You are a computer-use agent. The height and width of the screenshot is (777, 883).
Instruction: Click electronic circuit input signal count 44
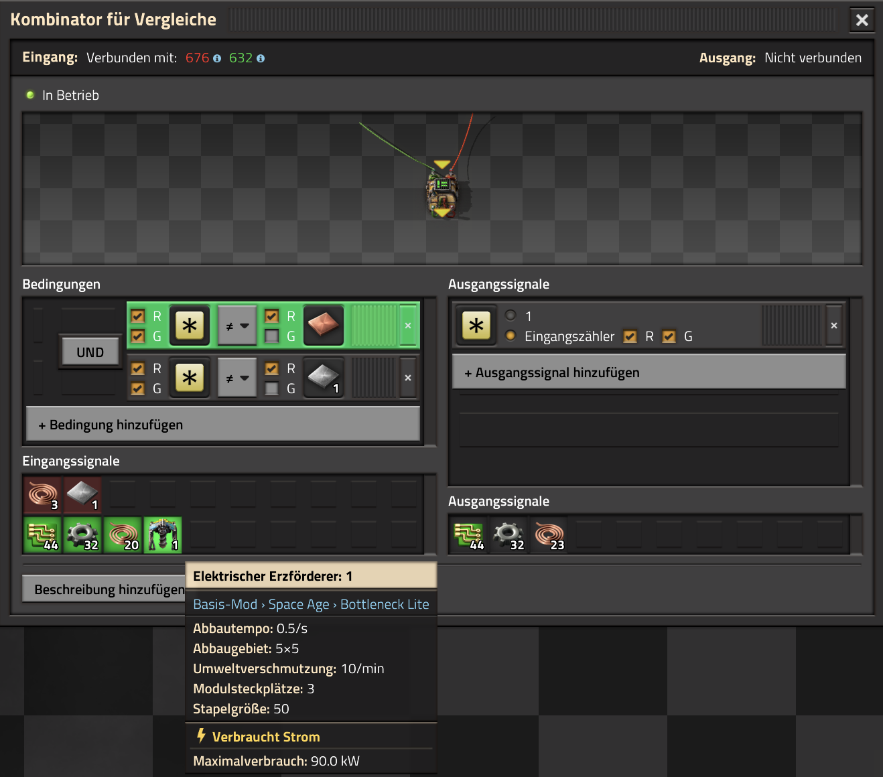(x=42, y=535)
